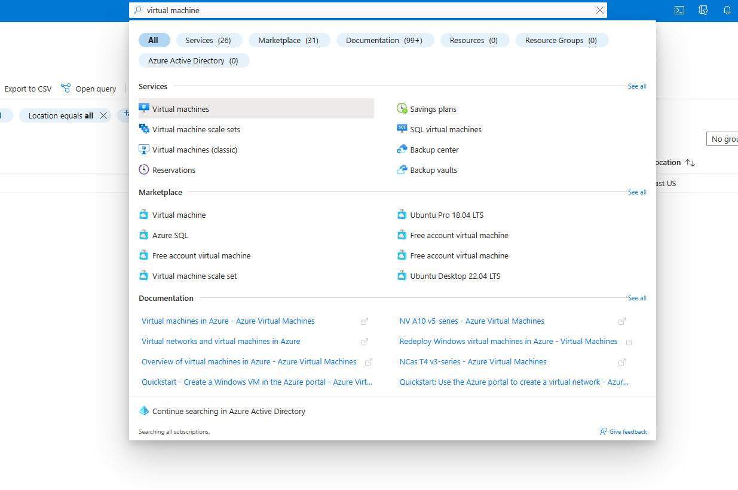Select the Reservations clock icon
This screenshot has width=738, height=490.
tap(144, 169)
